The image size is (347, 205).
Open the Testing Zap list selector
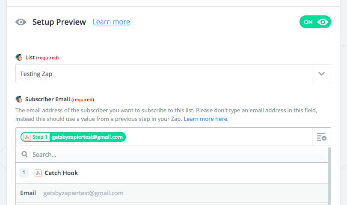(x=164, y=74)
